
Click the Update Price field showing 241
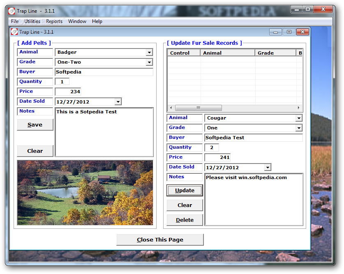[217, 157]
